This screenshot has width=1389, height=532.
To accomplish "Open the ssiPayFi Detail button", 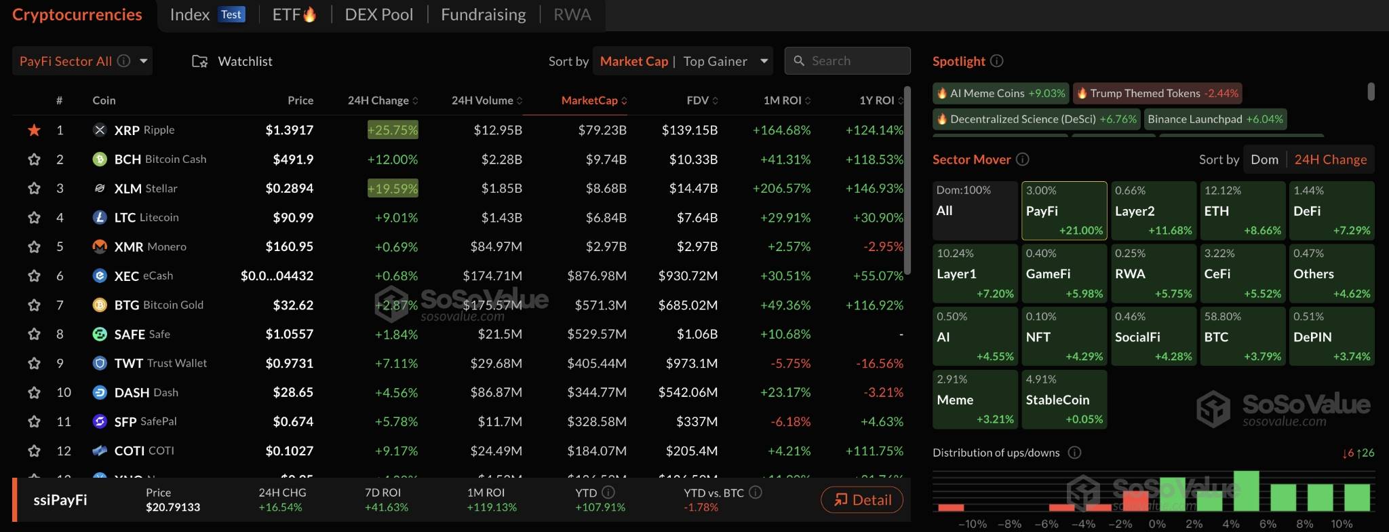I will (862, 500).
